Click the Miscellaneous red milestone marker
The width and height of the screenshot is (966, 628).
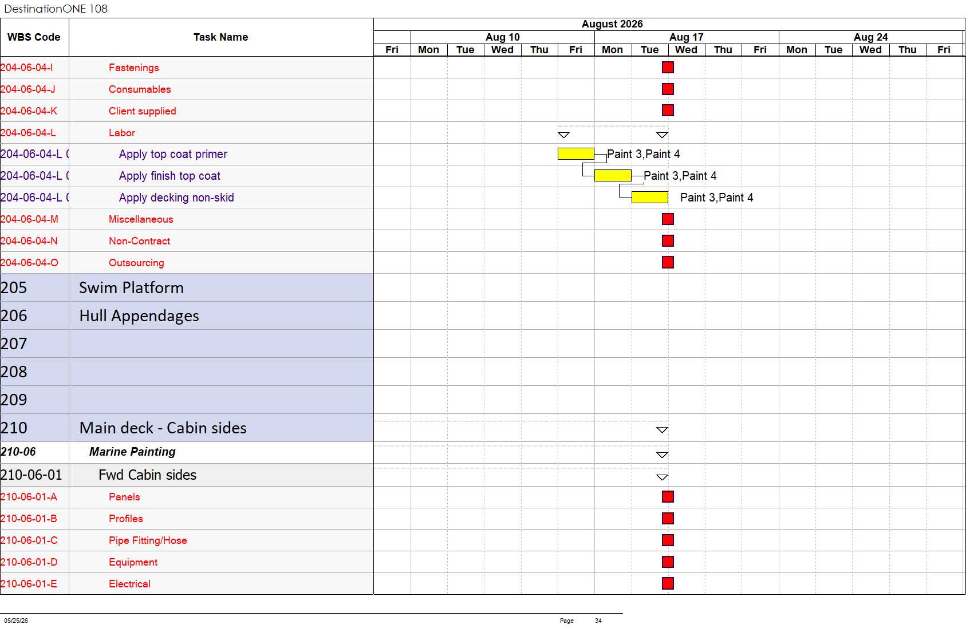(668, 219)
